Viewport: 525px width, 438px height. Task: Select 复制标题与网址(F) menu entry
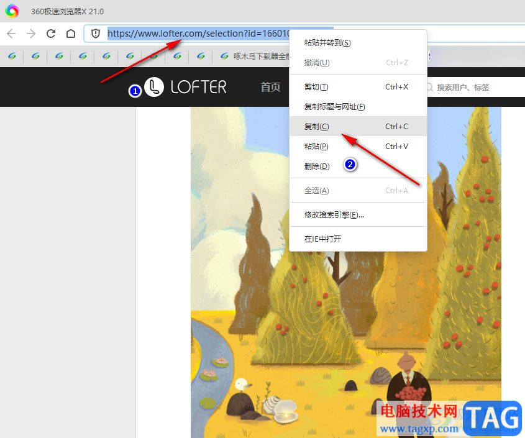[x=358, y=107]
